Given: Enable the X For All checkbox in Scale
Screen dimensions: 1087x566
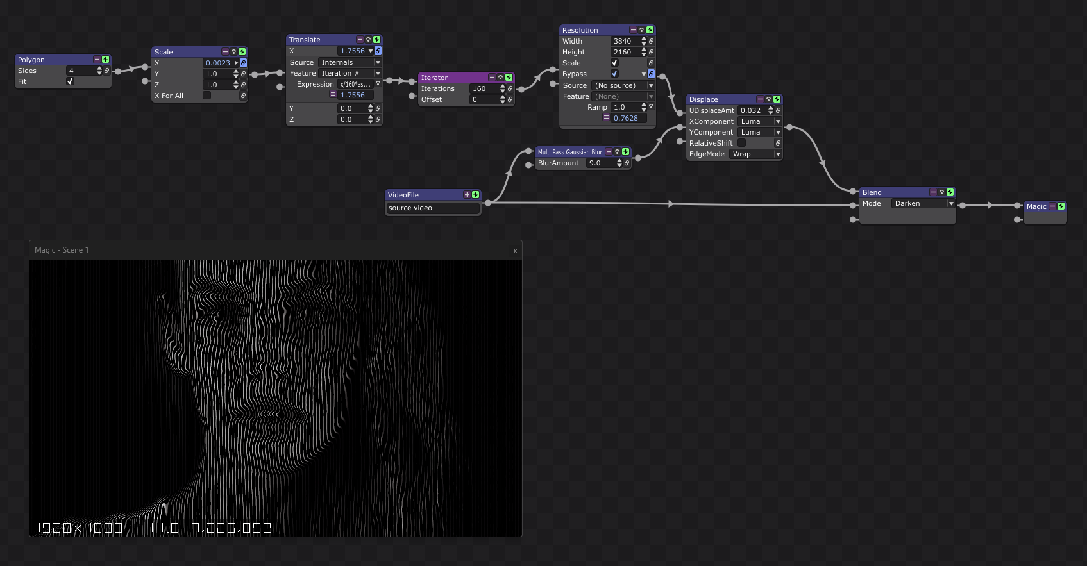Looking at the screenshot, I should pyautogui.click(x=206, y=96).
